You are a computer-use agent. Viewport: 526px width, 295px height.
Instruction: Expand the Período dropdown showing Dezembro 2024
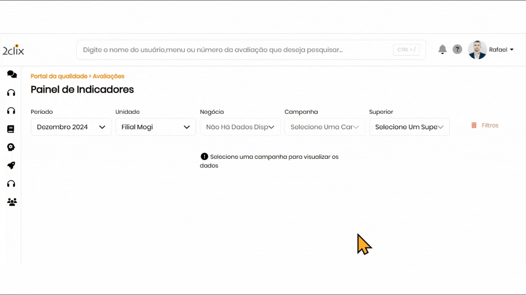tap(71, 127)
